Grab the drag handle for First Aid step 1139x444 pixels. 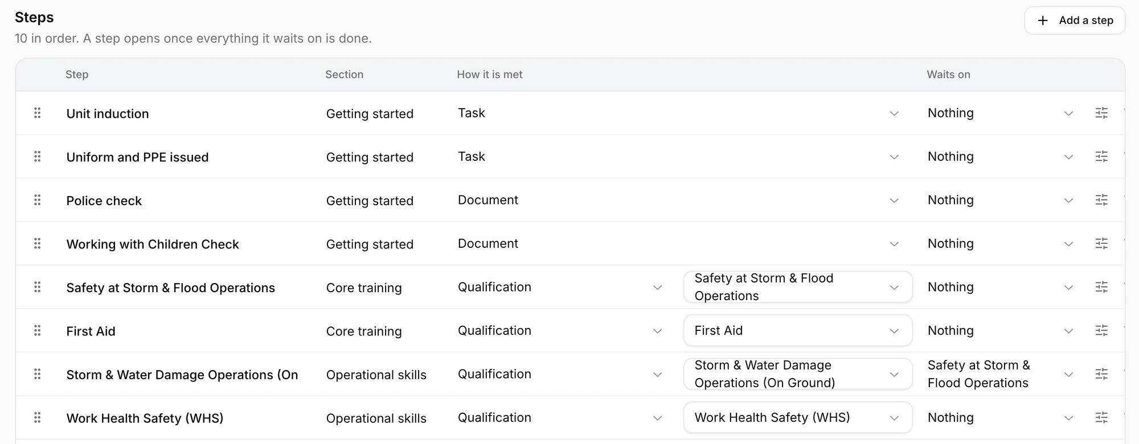(38, 330)
